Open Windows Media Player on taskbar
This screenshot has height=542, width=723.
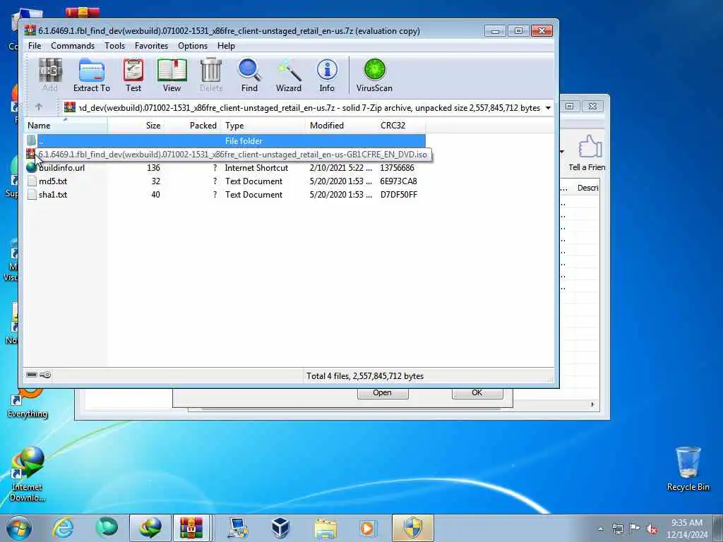pyautogui.click(x=367, y=528)
